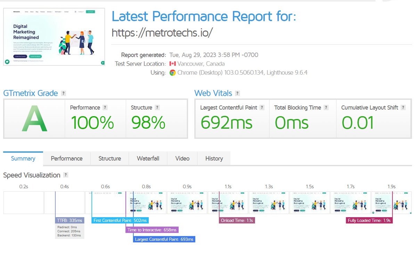Click the Chrome browser icon
417x254 pixels.
click(x=172, y=73)
